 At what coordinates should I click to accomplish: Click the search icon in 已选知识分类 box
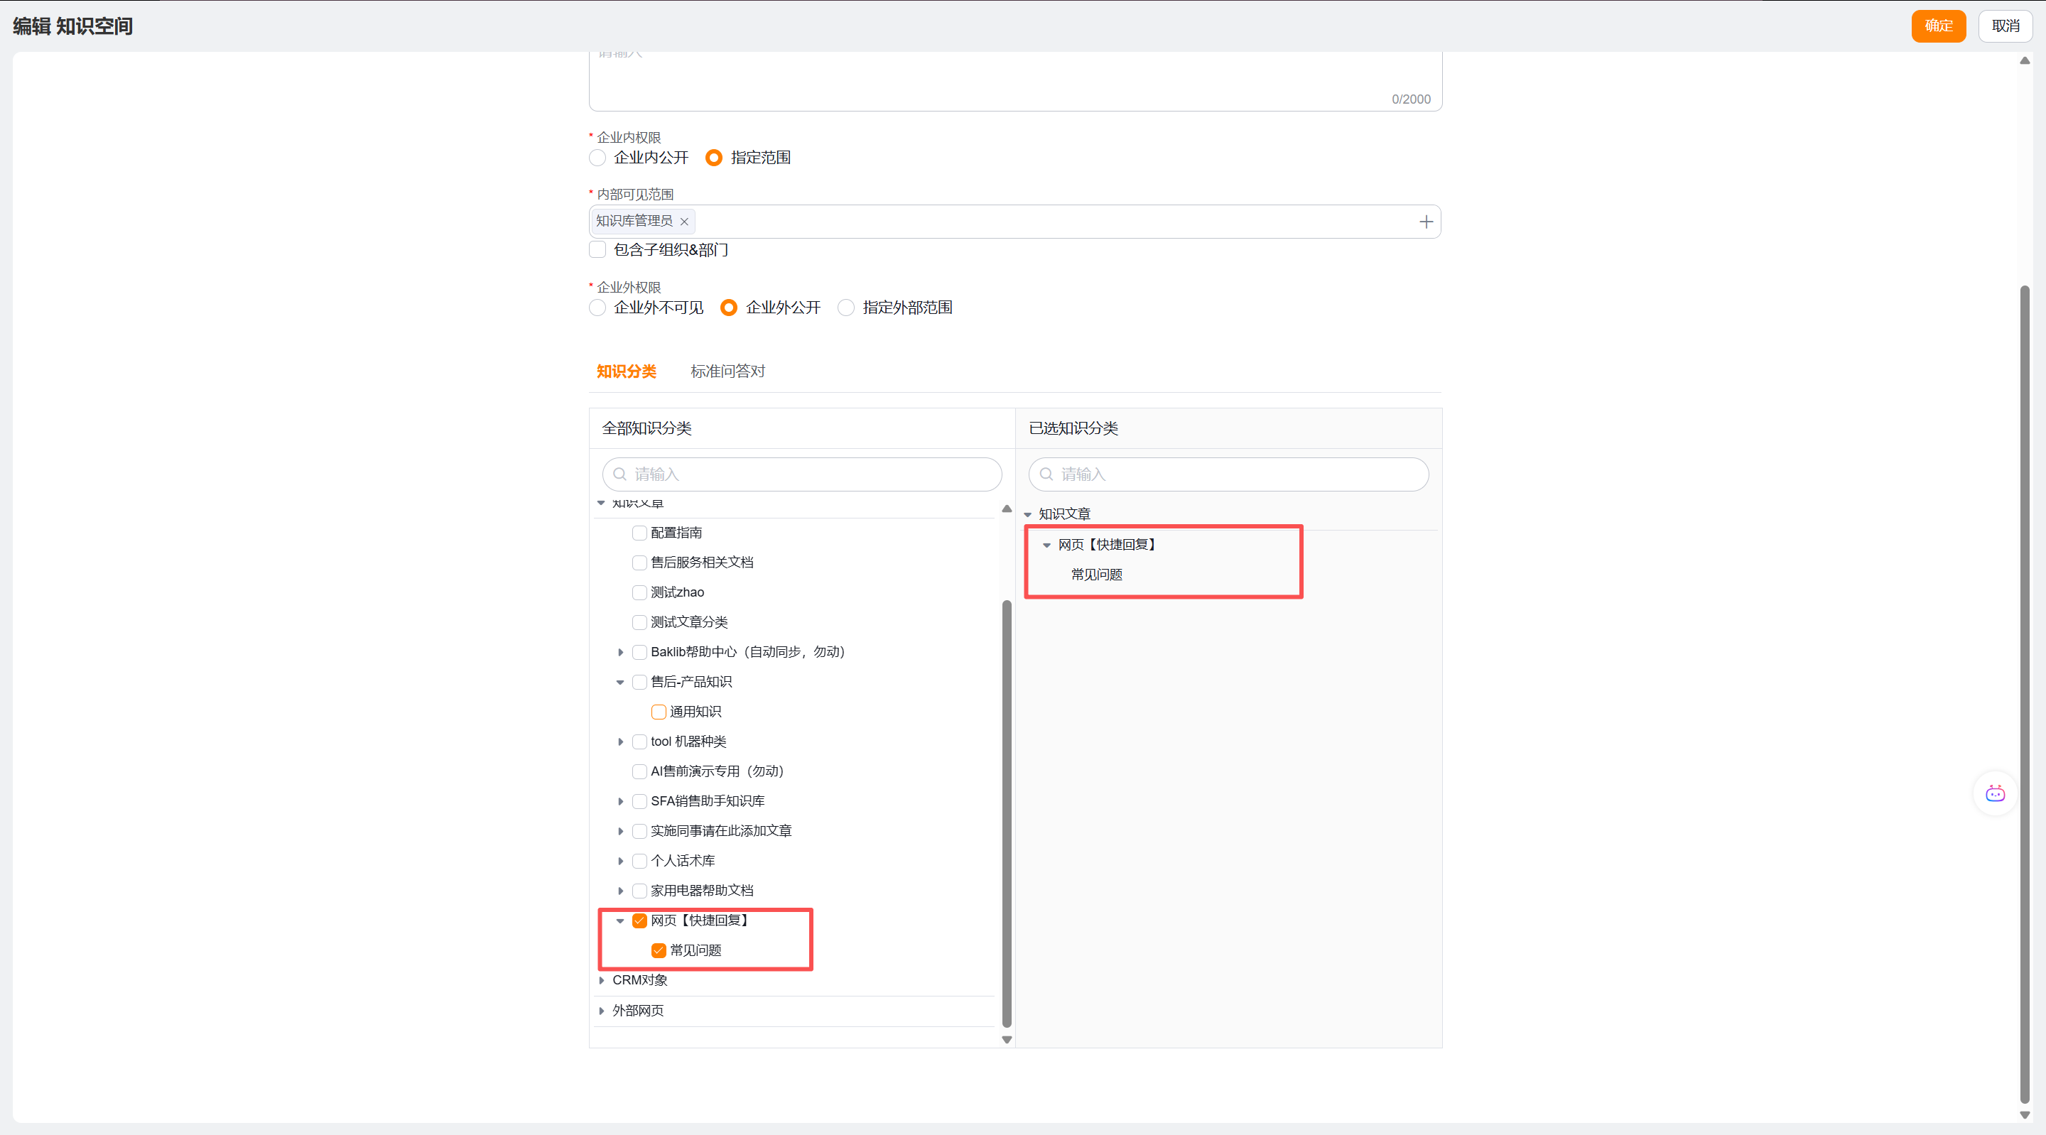coord(1046,474)
